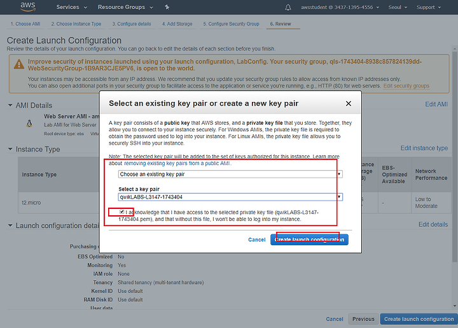
Task: Click the 'Create Launch Configuration' page heading
Action: pyautogui.click(x=64, y=40)
